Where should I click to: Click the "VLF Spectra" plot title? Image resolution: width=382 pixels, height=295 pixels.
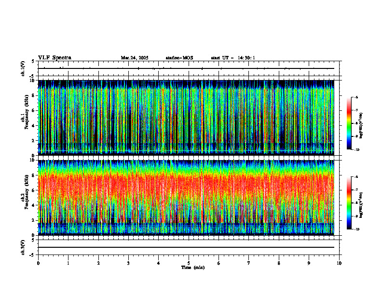tap(55, 58)
